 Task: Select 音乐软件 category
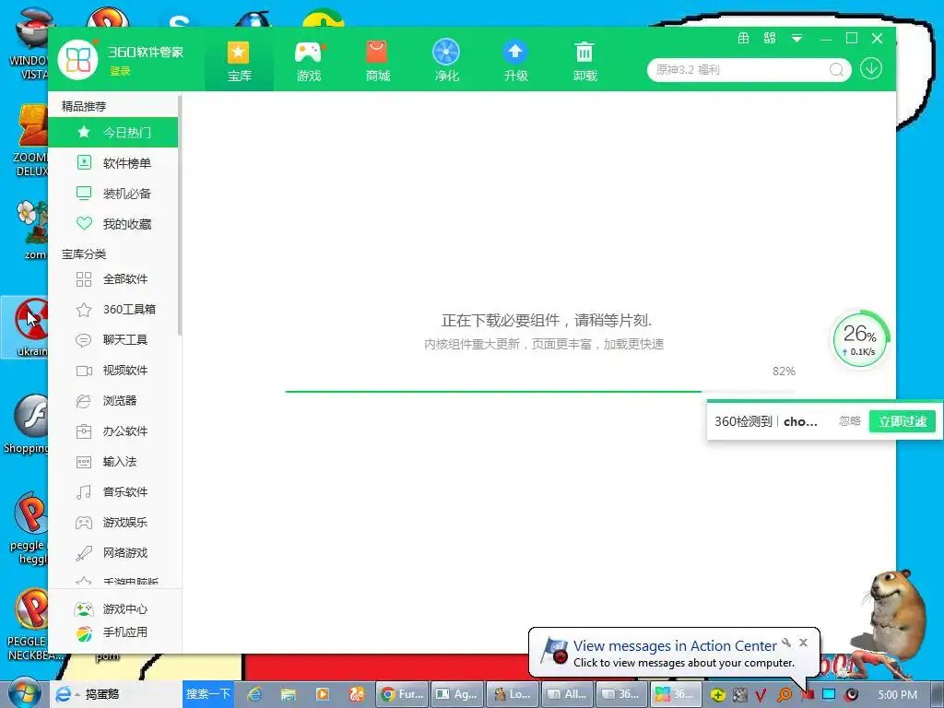pyautogui.click(x=113, y=492)
